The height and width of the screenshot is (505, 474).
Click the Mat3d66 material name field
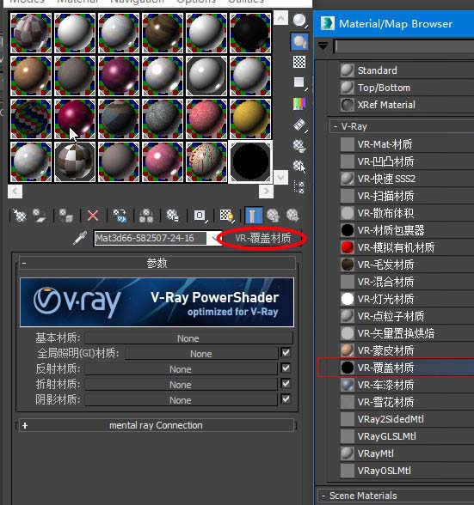tap(151, 239)
